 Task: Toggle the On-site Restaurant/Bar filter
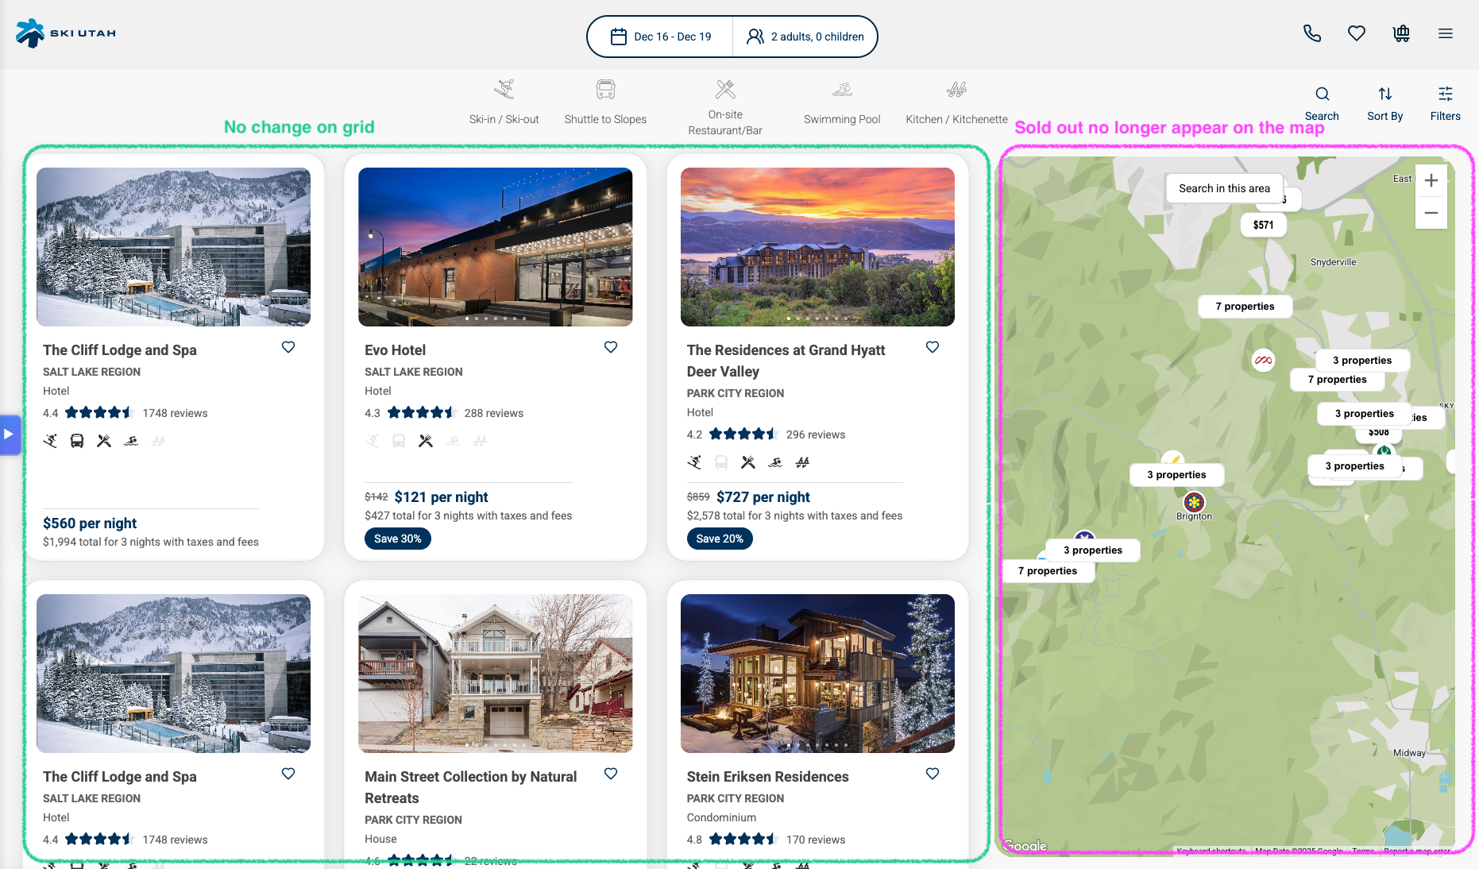725,107
